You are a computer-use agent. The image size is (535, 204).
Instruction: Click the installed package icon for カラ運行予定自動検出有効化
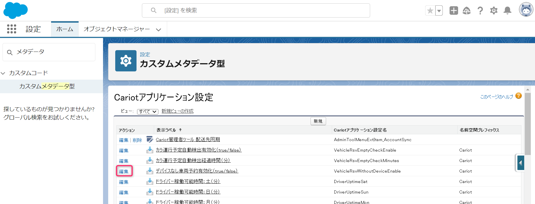click(x=150, y=150)
